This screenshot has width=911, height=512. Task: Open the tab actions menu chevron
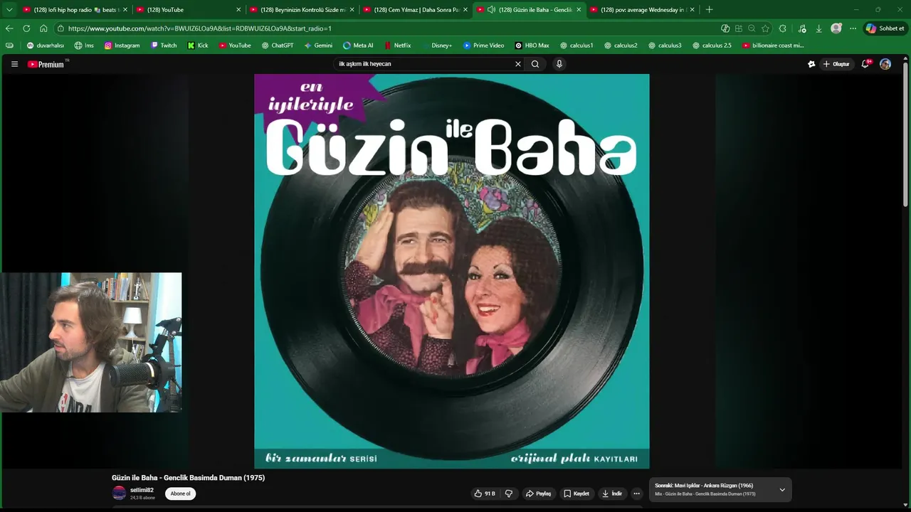coord(9,10)
